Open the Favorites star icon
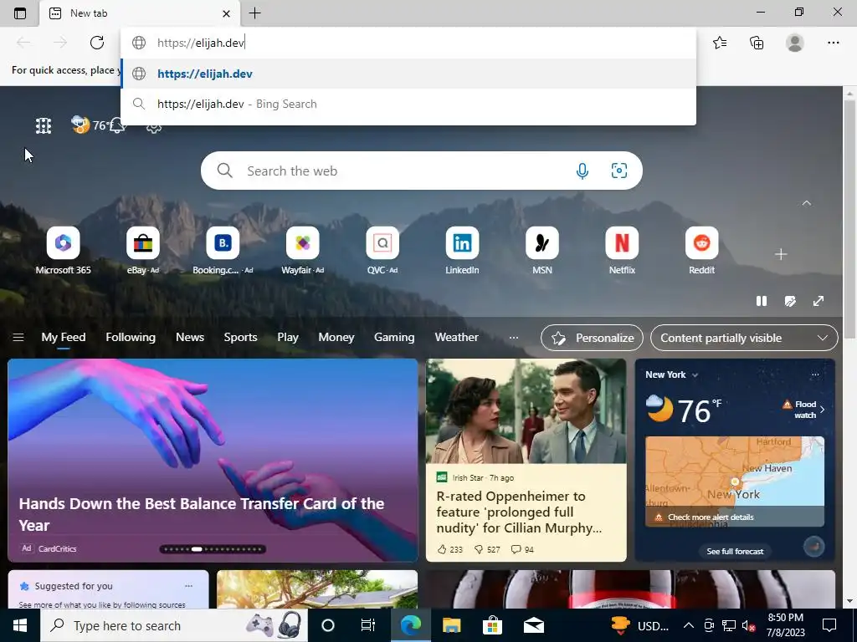 [x=720, y=43]
